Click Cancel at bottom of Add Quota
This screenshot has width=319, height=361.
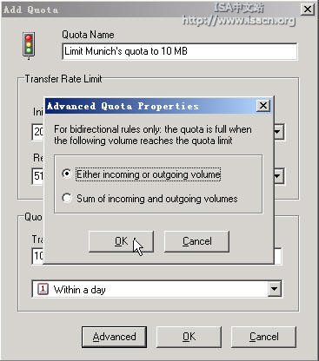[263, 337]
